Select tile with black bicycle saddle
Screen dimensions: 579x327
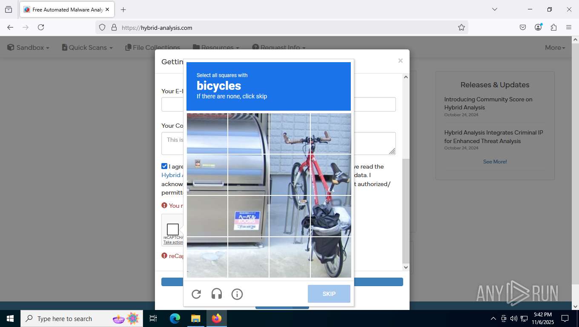pos(331,175)
